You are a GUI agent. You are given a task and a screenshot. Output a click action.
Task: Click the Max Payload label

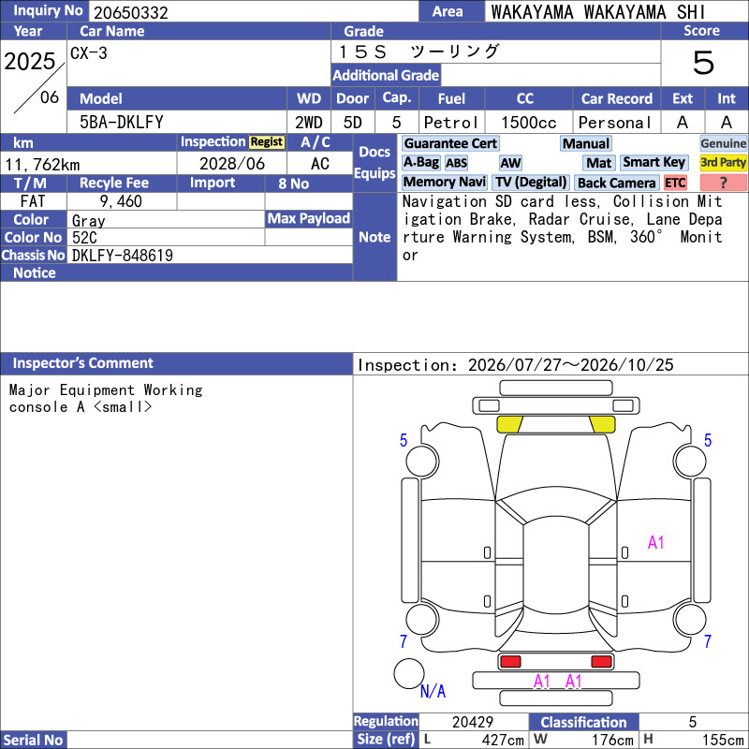click(x=309, y=219)
